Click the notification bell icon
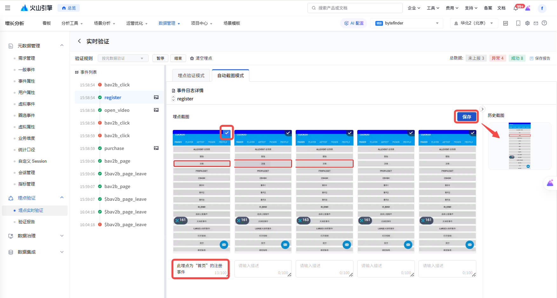Screen dimensions: 557x298 516,8
